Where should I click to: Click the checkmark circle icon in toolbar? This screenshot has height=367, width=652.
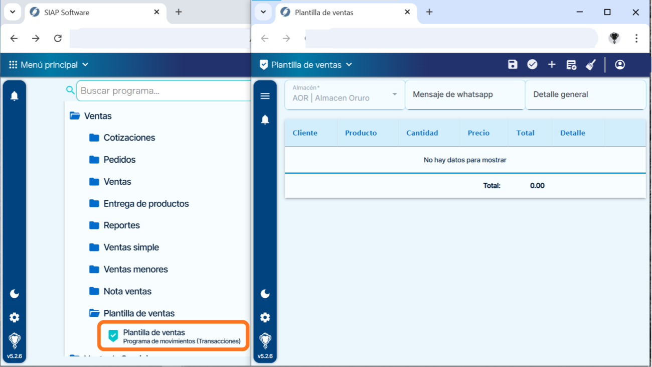coord(532,64)
